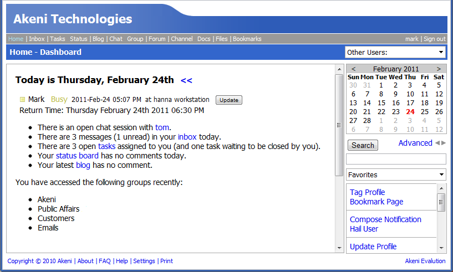Open the Advanced search link
The image size is (453, 272).
coord(415,143)
